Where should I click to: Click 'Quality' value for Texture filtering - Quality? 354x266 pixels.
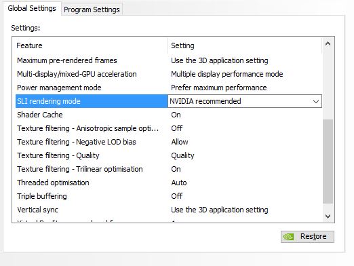coord(182,155)
